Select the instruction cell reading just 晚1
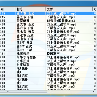Viewport: 97px width, 97px height. coord(19,72)
